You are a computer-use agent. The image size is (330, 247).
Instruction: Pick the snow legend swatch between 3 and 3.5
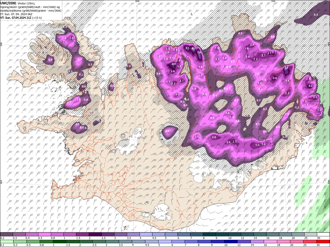coord(121,234)
